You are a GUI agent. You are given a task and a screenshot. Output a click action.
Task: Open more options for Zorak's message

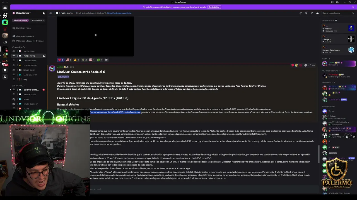click(x=313, y=65)
